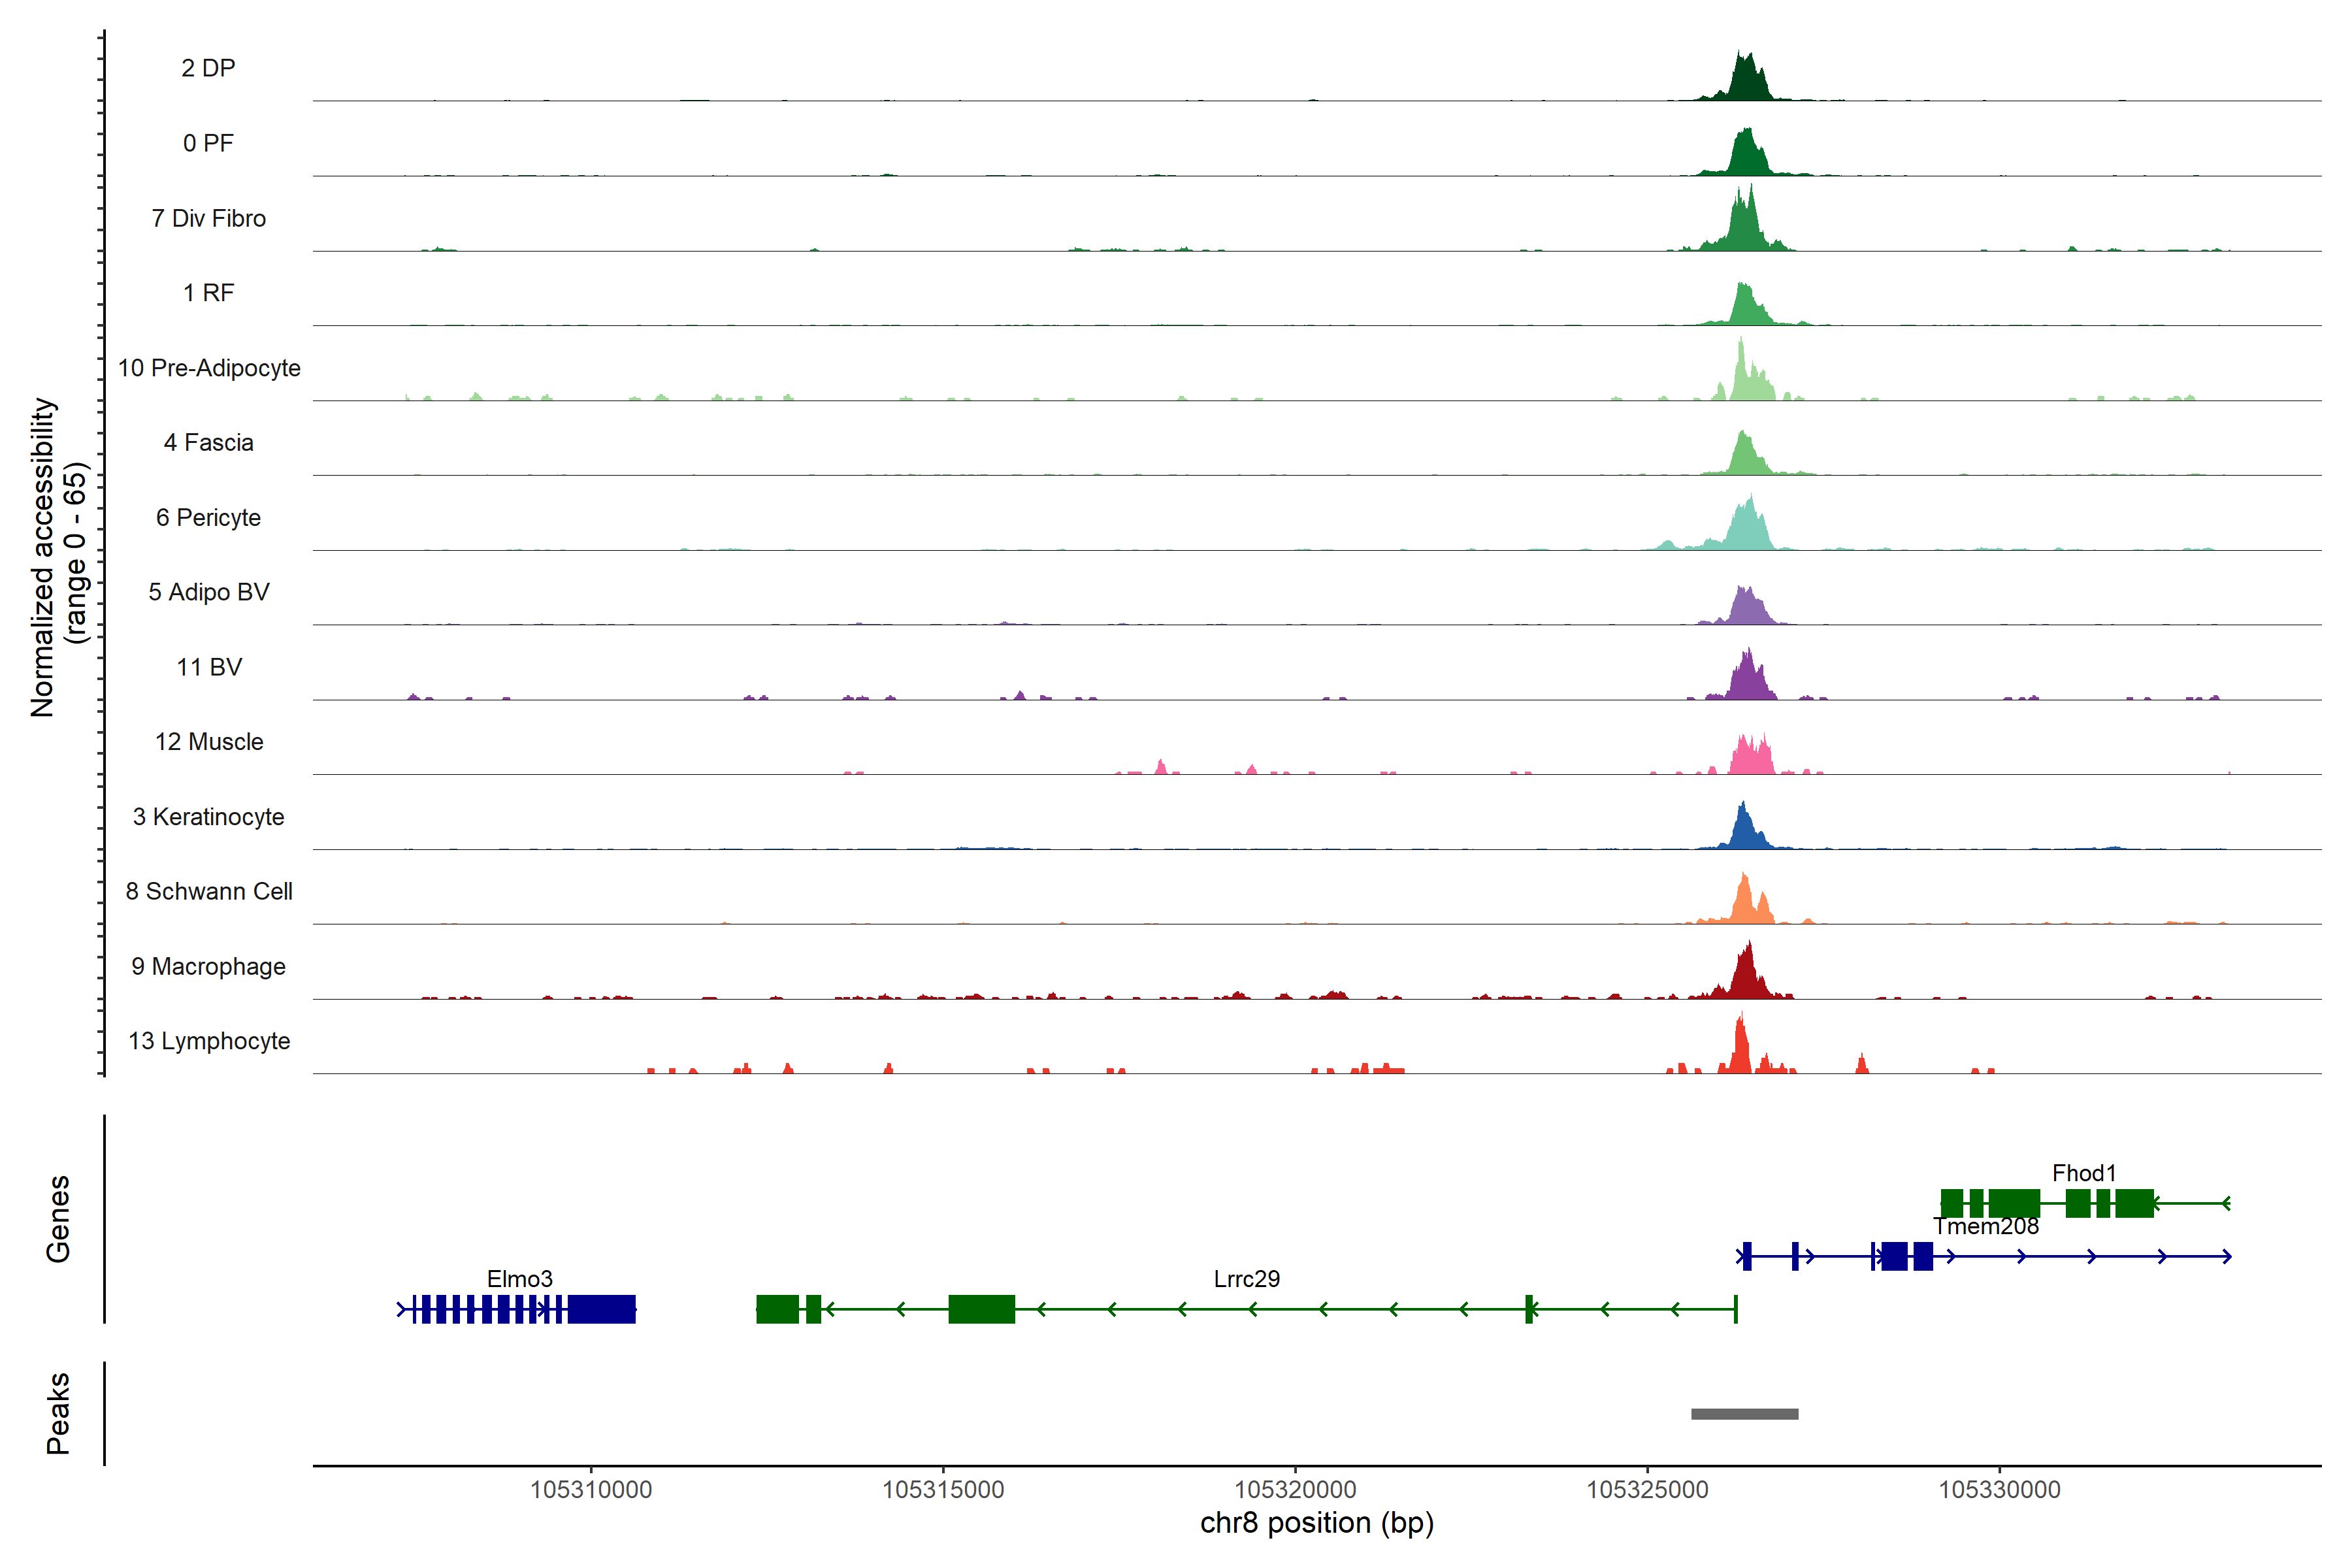The image size is (2352, 1568).
Task: Click the pink 12 Muscle peak
Action: point(1751,759)
